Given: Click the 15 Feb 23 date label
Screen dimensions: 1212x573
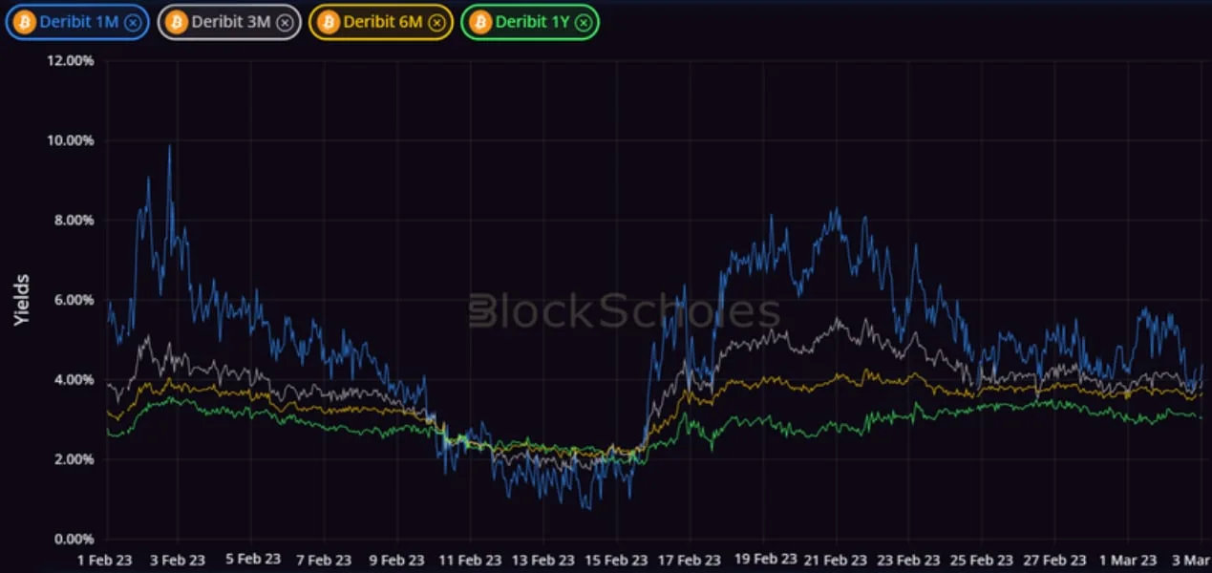Looking at the screenshot, I should (616, 561).
